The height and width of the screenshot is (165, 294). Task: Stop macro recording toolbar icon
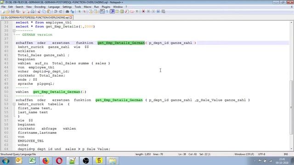click(148, 11)
